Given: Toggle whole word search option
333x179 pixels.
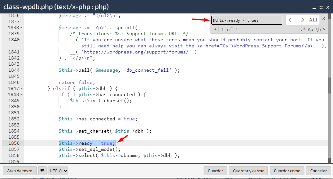Looking at the screenshot, I should (x=318, y=29).
